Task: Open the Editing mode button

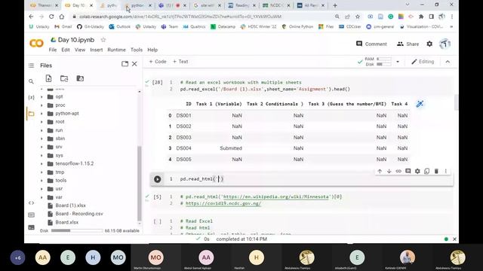Action: point(423,62)
